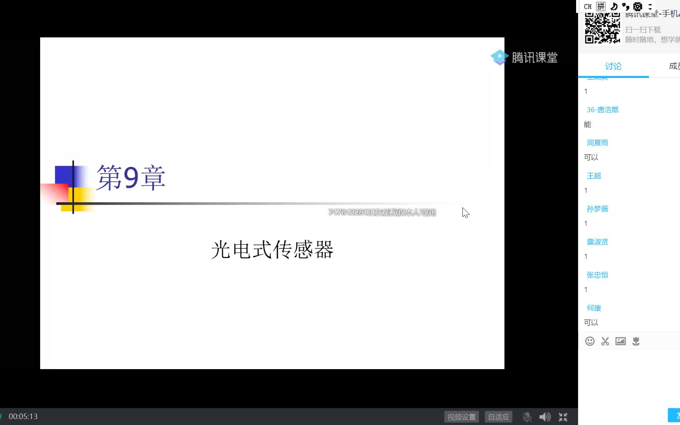The height and width of the screenshot is (425, 680).
Task: Click username 詹淑贤 in chat
Action: tap(597, 242)
